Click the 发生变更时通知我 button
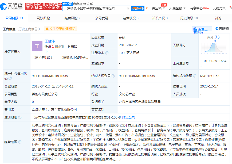This screenshot has width=232, height=164. click(60, 29)
